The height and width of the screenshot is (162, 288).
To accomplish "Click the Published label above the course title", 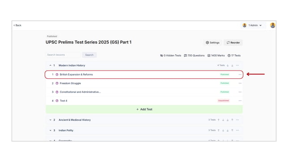I will pos(52,36).
